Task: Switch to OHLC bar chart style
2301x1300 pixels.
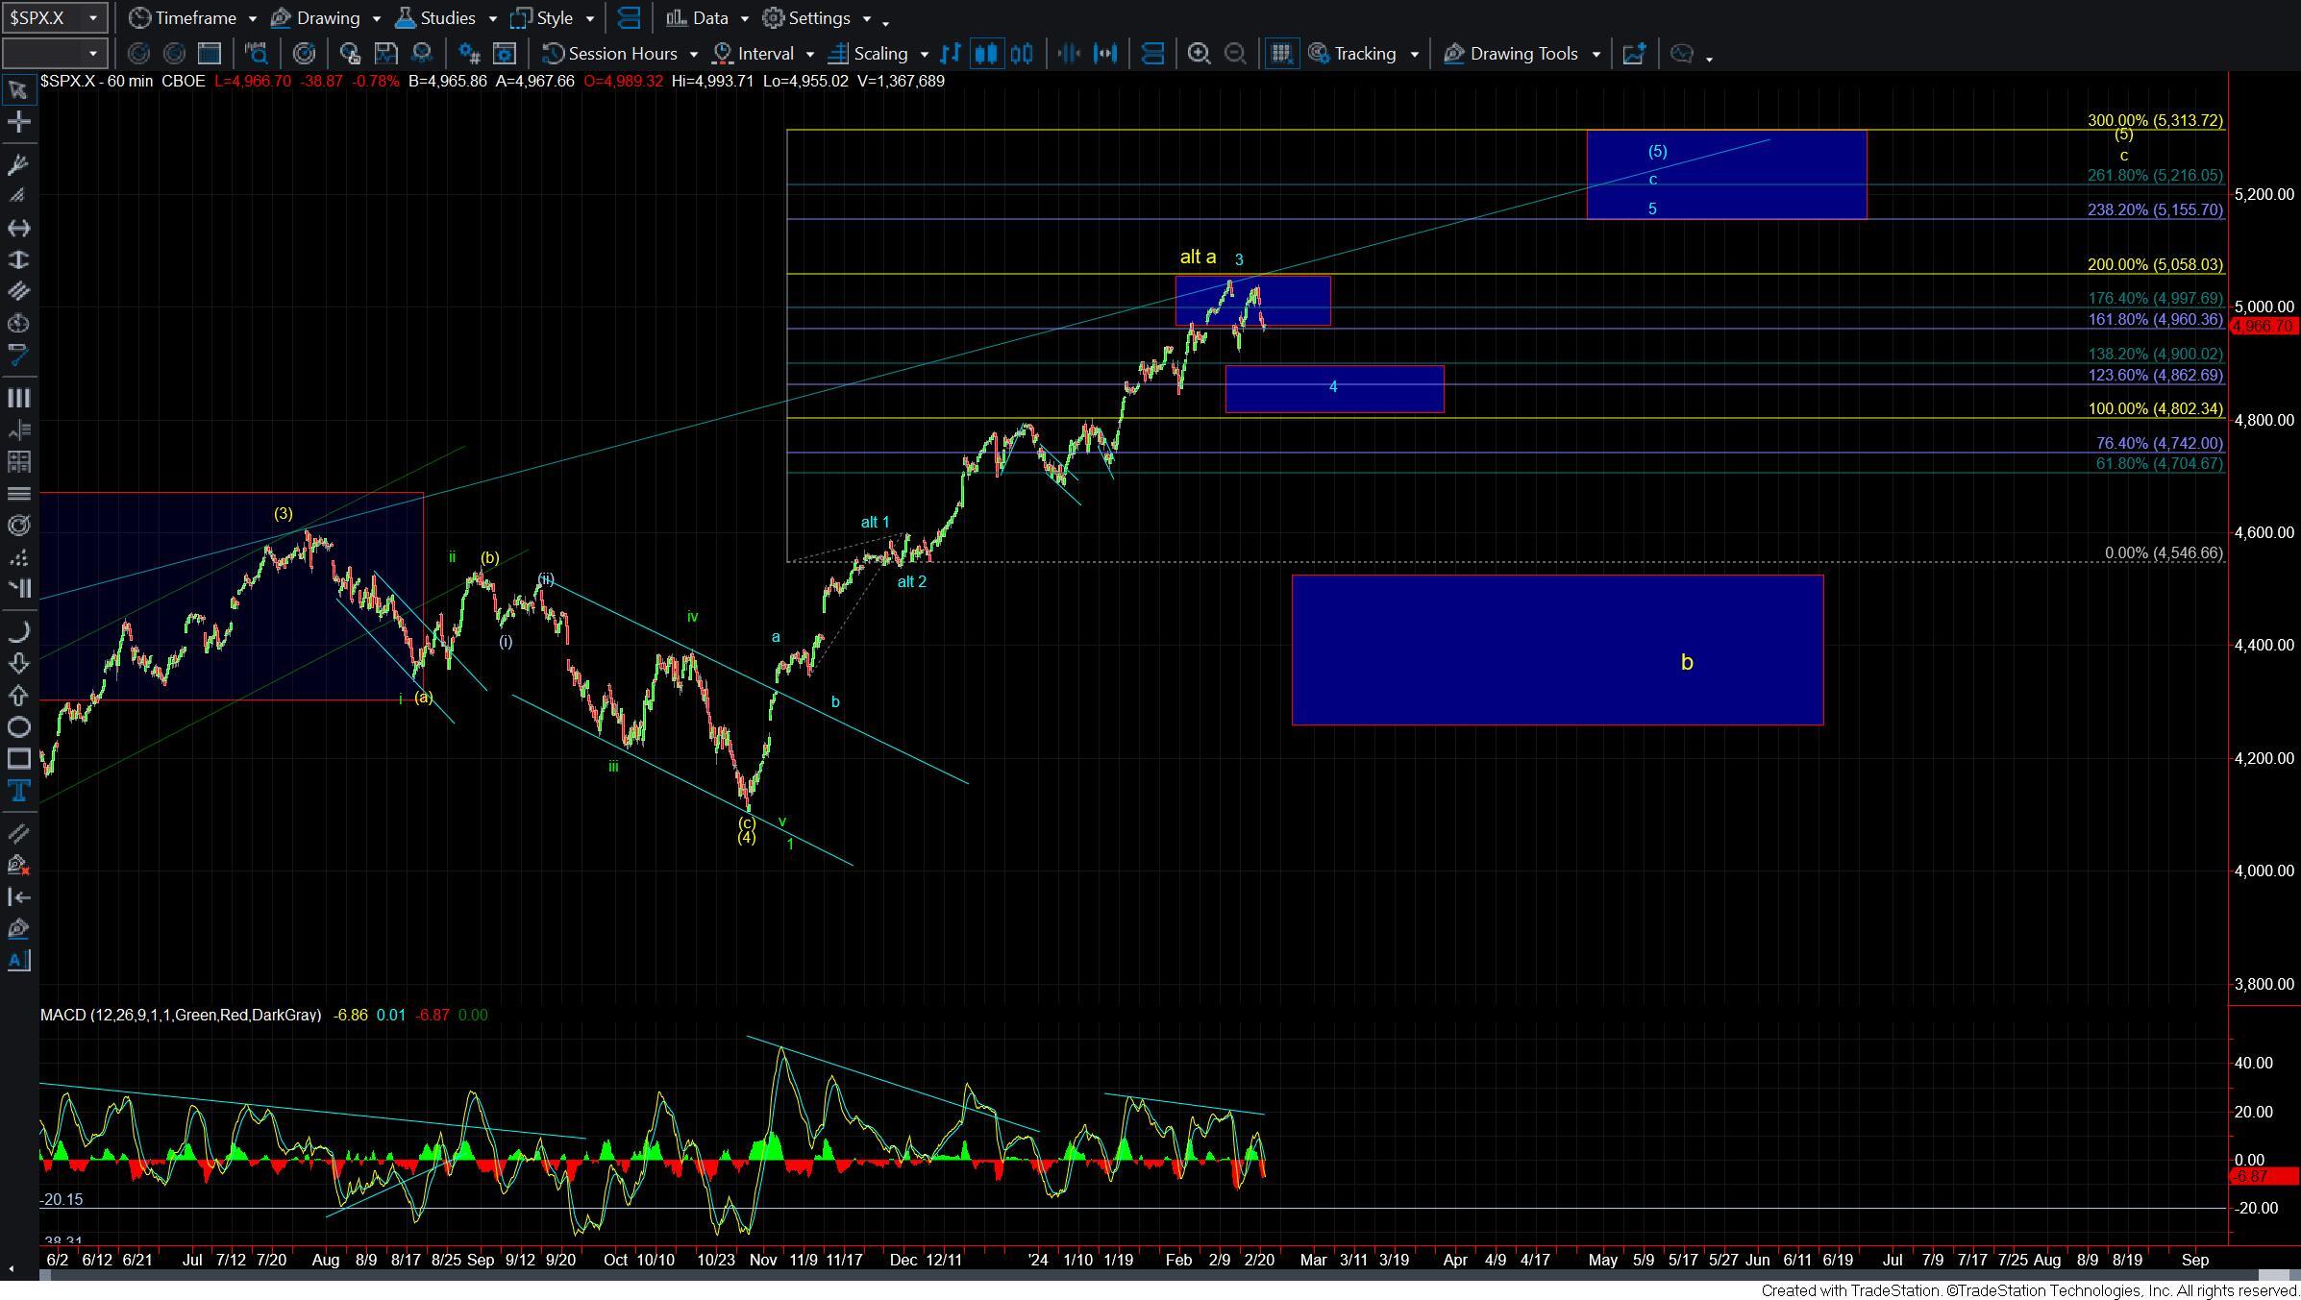Action: click(x=950, y=54)
